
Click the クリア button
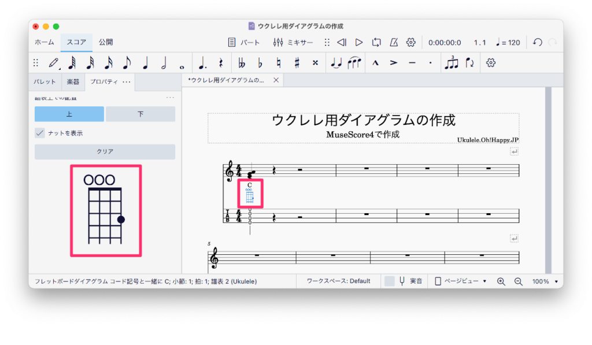[105, 151]
